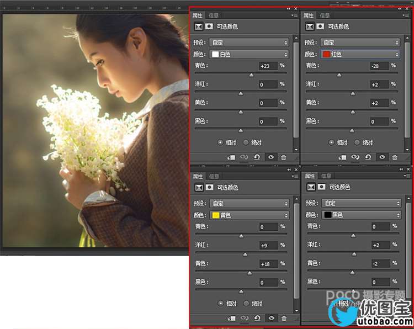
Task: Switch to 信息 tab in 黑色 panel
Action: coord(326,176)
